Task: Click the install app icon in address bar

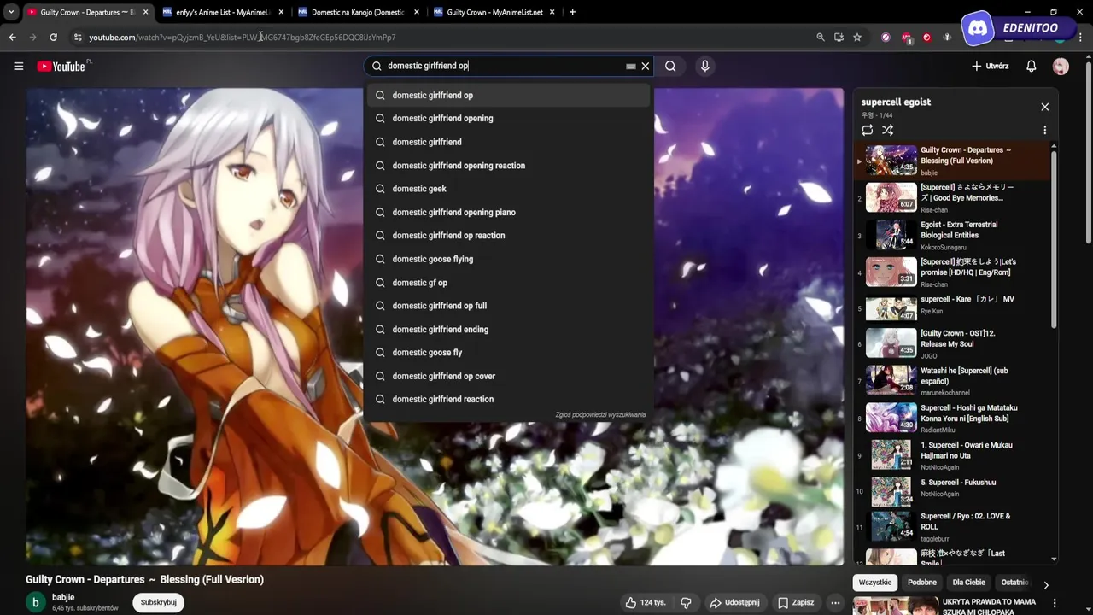Action: click(839, 37)
